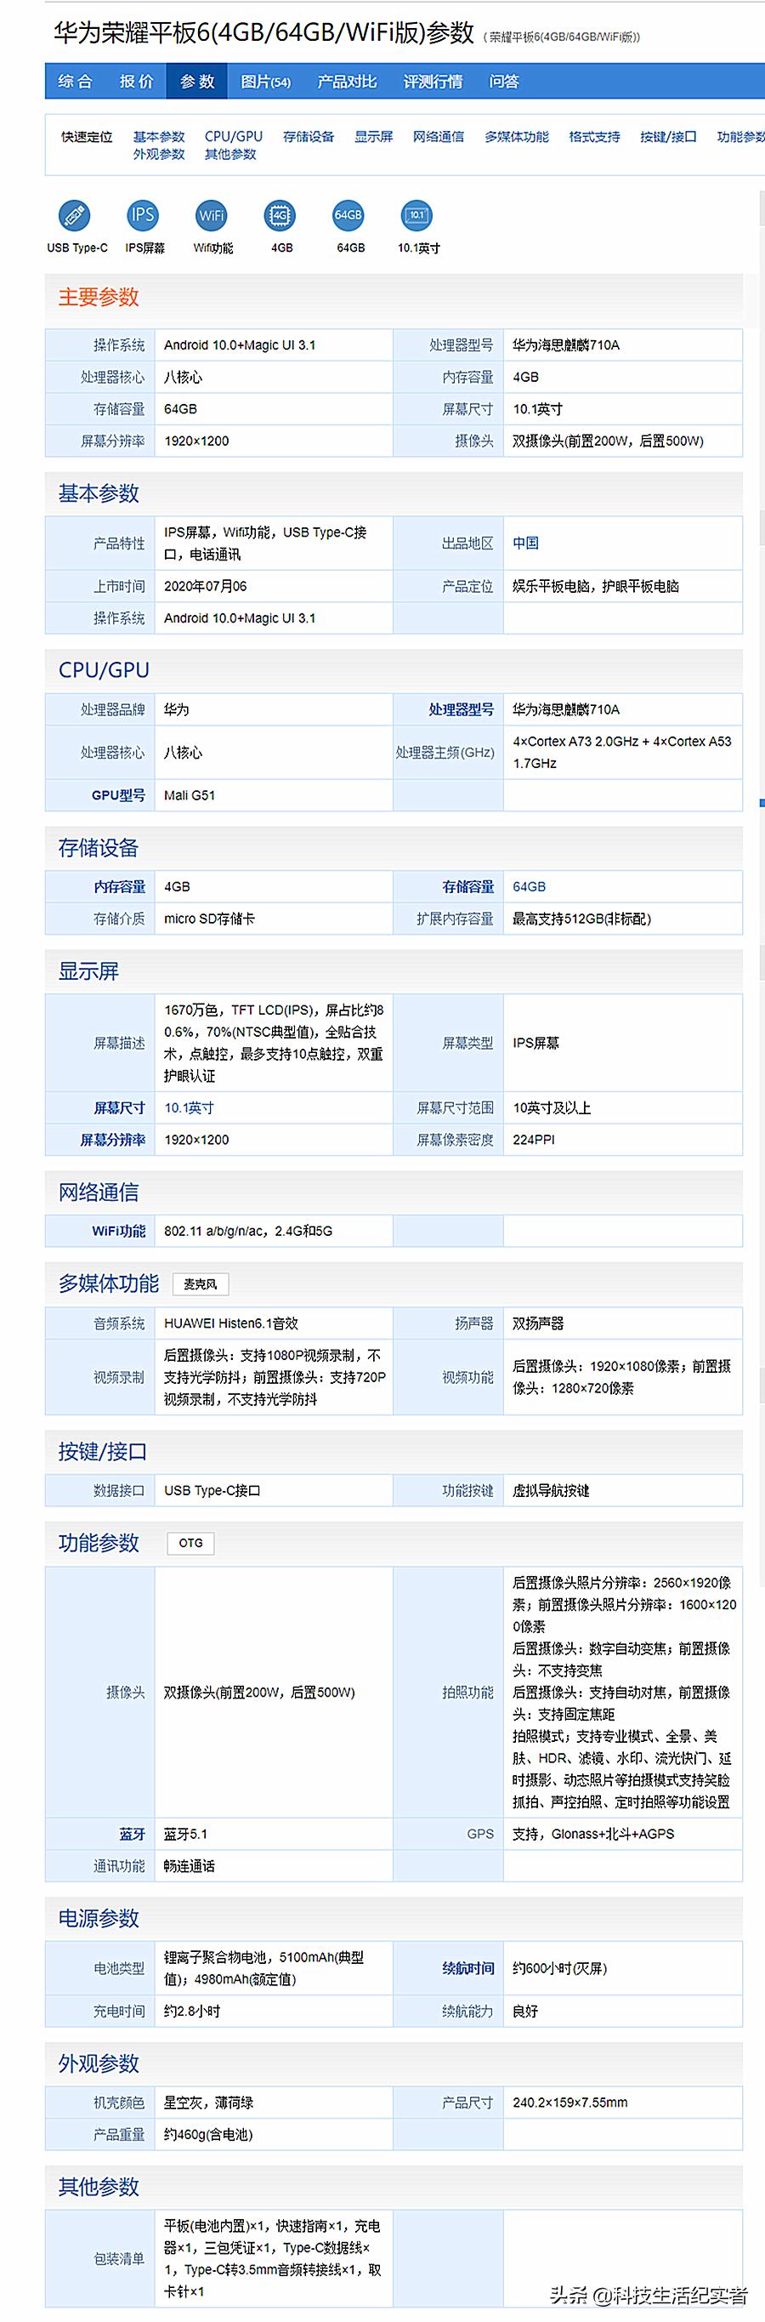Click the 10.1英寸 screen size link
The image size is (765, 2322).
[190, 1107]
